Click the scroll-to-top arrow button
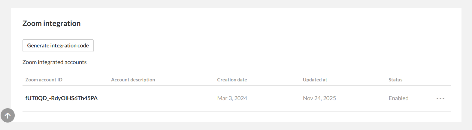The height and width of the screenshot is (130, 472). [x=8, y=115]
